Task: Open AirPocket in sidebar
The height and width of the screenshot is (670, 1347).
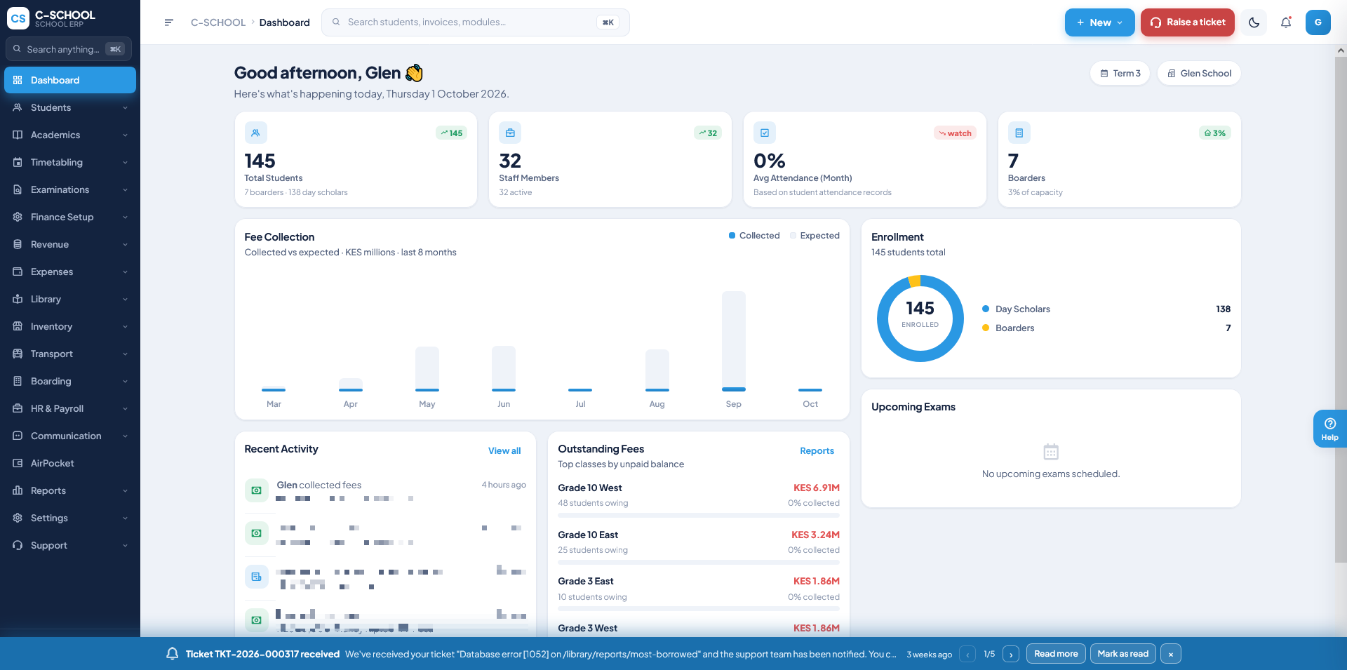Action: pos(70,463)
